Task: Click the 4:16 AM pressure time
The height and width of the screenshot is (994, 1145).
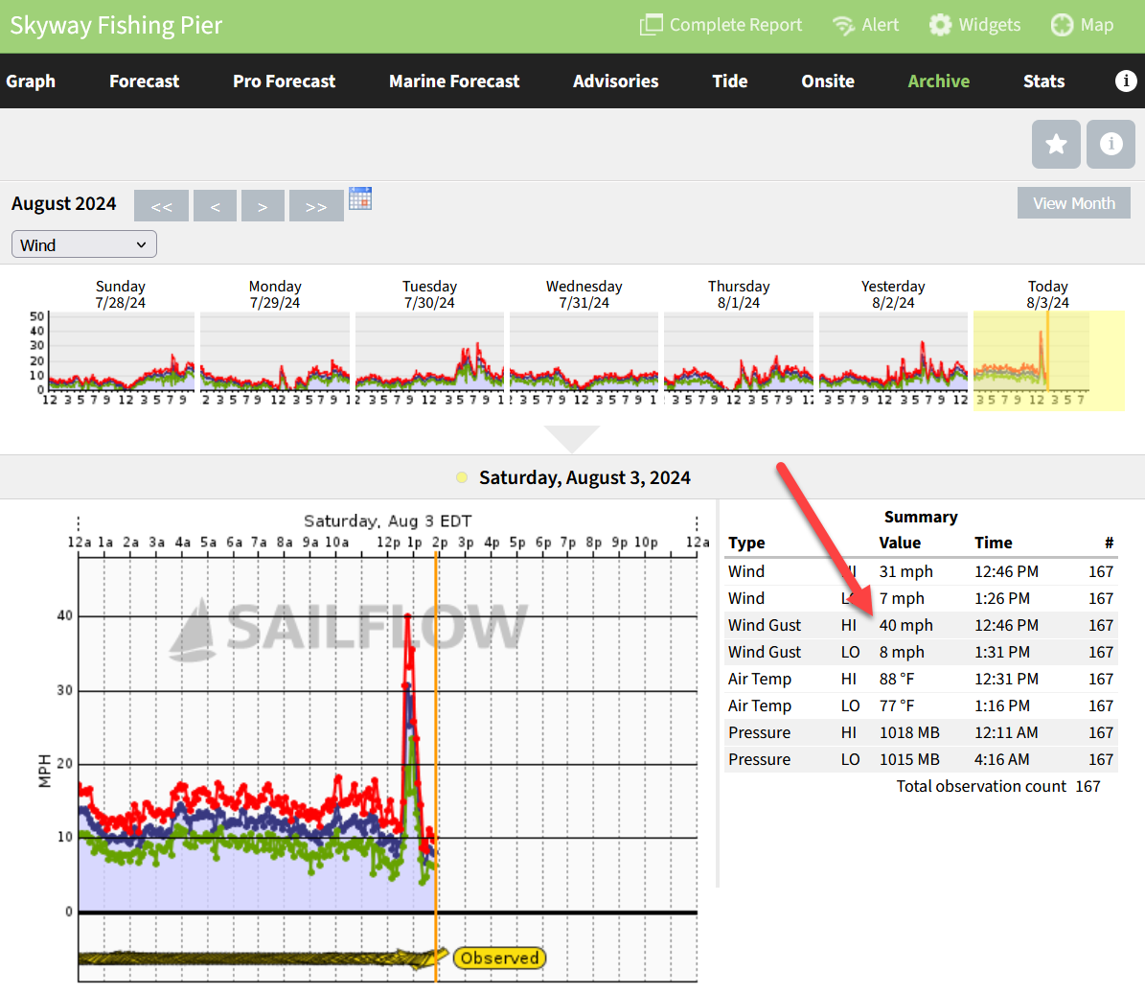Action: pyautogui.click(x=1001, y=759)
